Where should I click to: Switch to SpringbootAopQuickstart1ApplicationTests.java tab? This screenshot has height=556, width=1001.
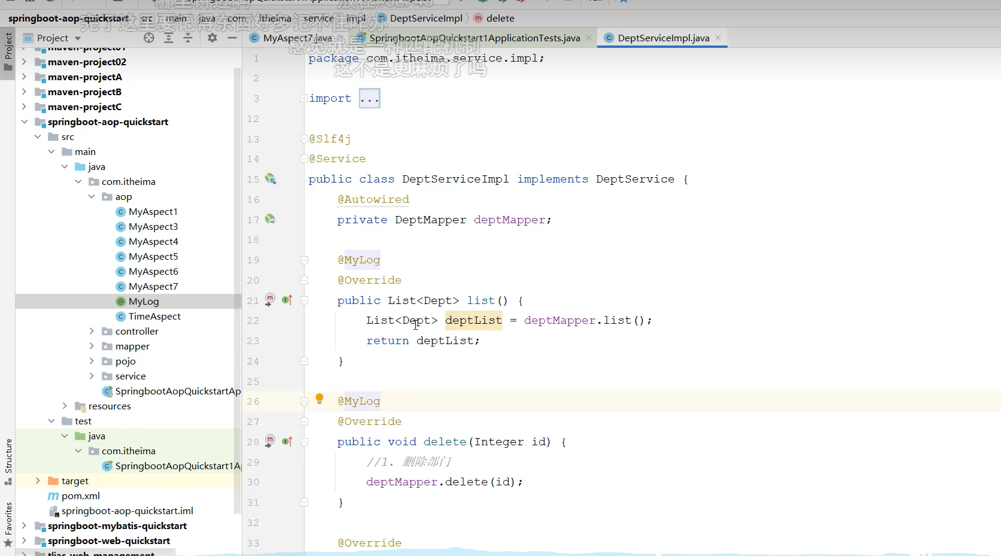coord(474,38)
